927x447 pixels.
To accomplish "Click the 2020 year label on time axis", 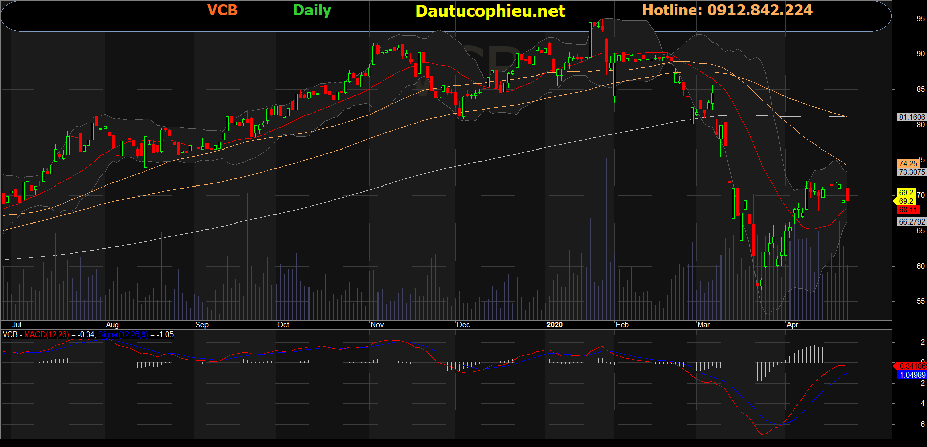I will pyautogui.click(x=555, y=325).
